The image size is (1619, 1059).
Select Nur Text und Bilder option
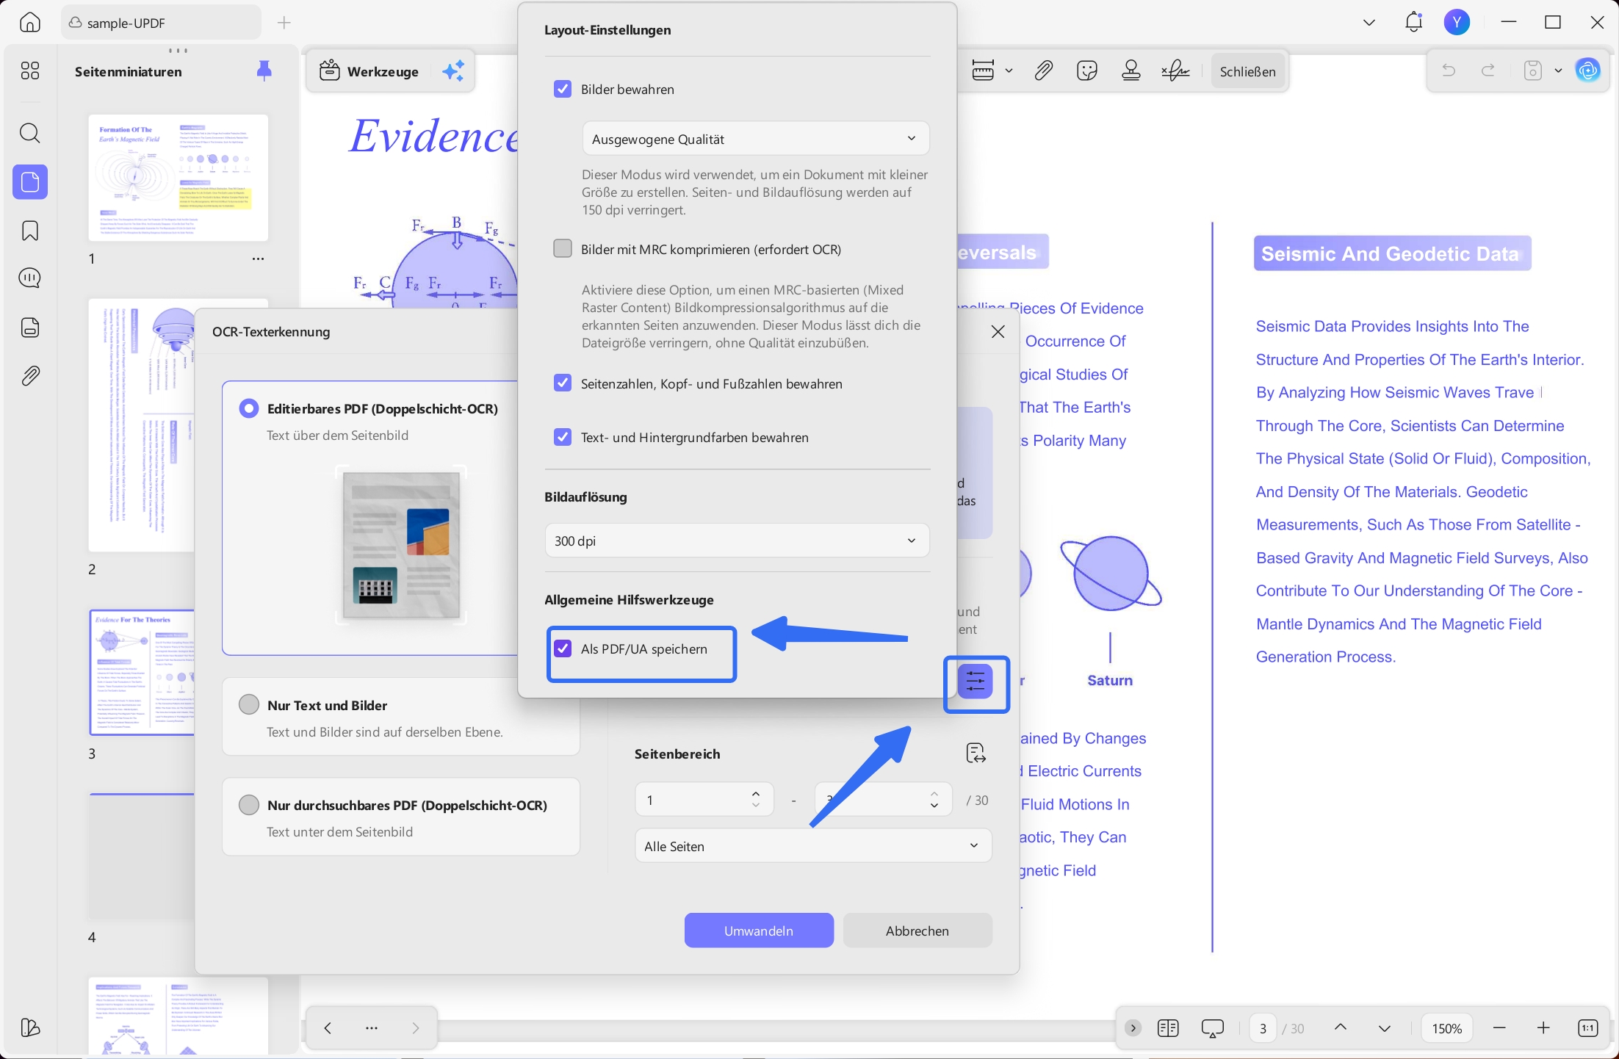[x=249, y=705]
